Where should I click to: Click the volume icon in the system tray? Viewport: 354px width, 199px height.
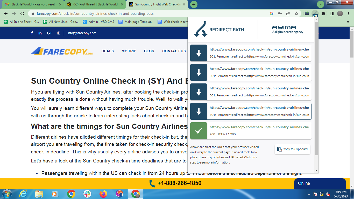[x=328, y=194]
